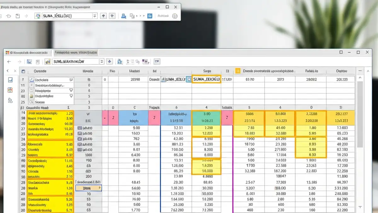Click the top sidebar icon showing a page
This screenshot has width=378, height=213.
[10, 80]
